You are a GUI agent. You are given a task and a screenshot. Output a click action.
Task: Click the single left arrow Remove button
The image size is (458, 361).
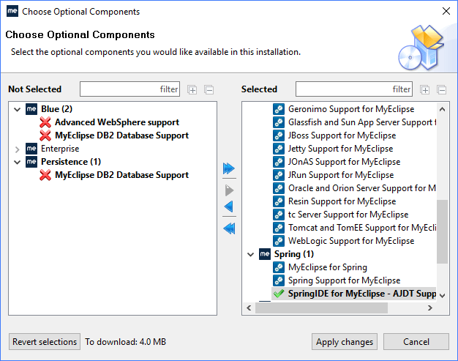[229, 206]
